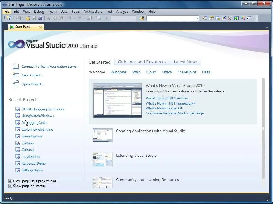Click the Navigate Forward toolbar icon
This screenshot has height=204, width=273.
[99, 18]
